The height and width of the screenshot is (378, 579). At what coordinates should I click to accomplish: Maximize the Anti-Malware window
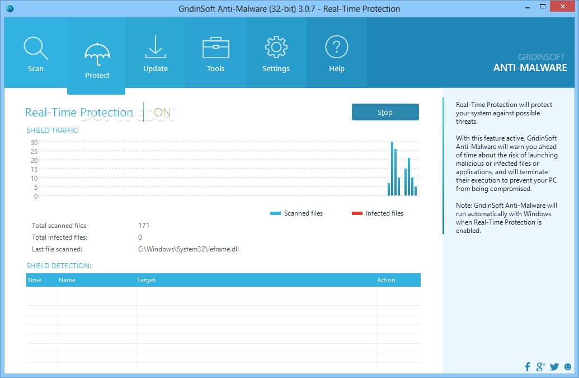543,7
